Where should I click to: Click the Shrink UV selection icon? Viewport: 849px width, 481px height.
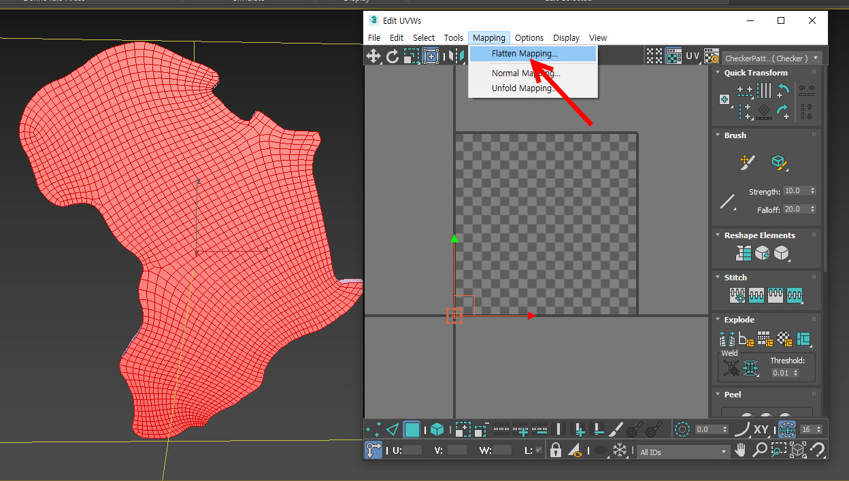[x=481, y=429]
